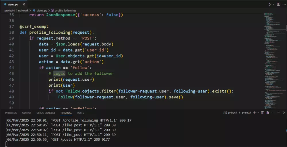Click print(user) on line 47
287x147 pixels.
[x=62, y=85]
